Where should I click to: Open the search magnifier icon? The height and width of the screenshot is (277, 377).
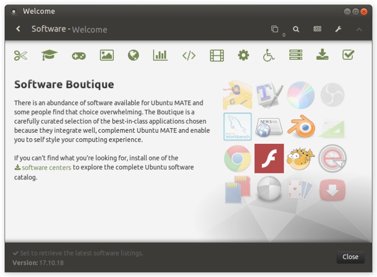pos(296,29)
